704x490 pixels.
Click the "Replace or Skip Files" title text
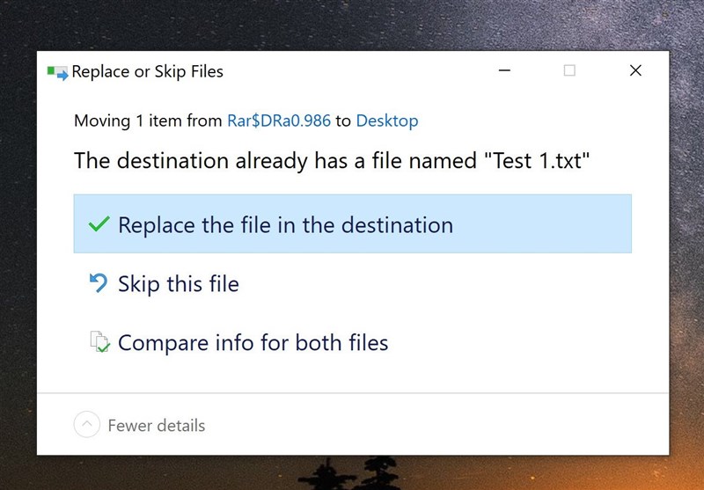point(147,72)
